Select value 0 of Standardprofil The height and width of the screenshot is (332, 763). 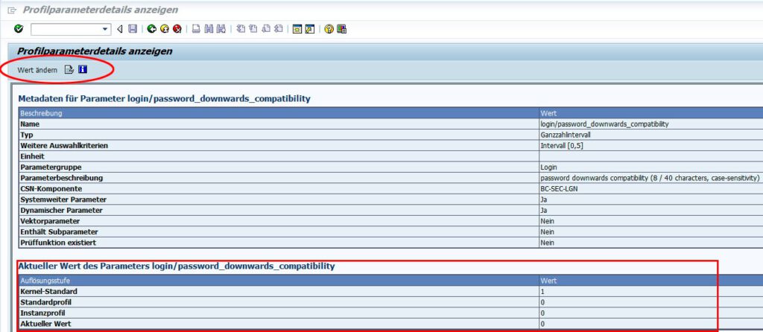[542, 302]
